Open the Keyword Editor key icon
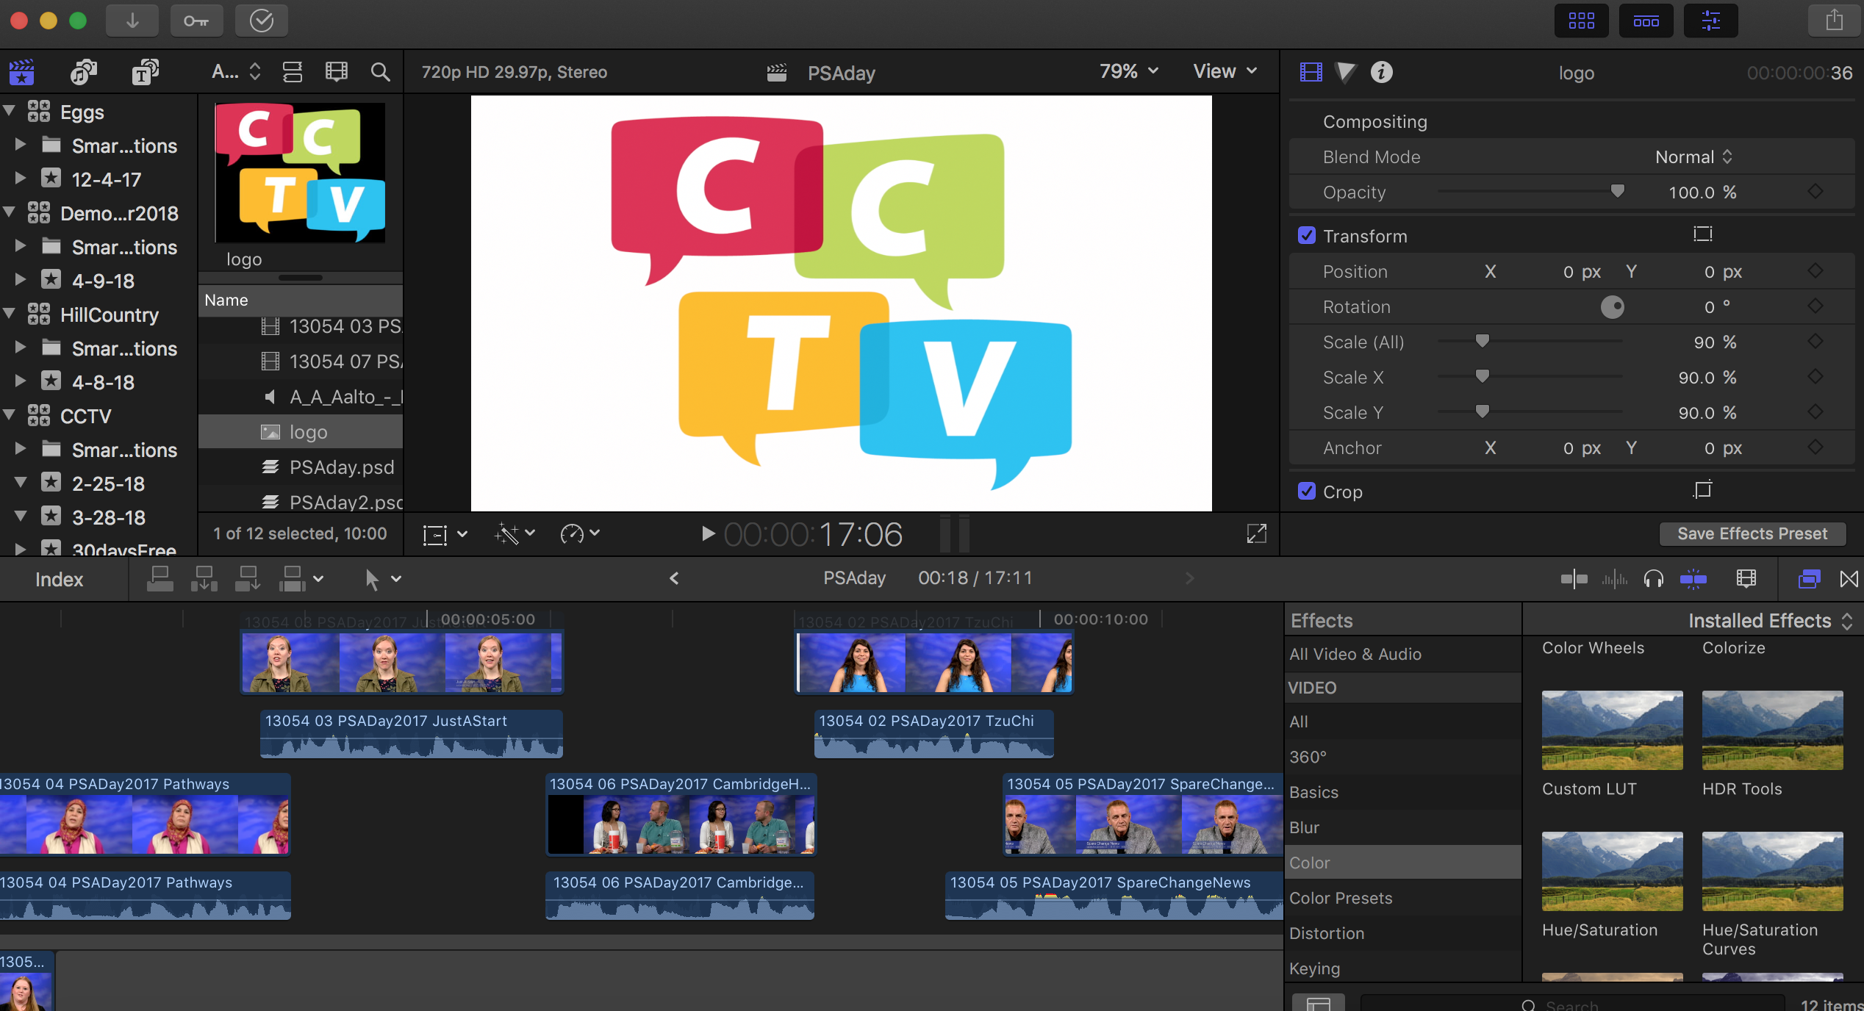The width and height of the screenshot is (1864, 1011). (x=196, y=21)
